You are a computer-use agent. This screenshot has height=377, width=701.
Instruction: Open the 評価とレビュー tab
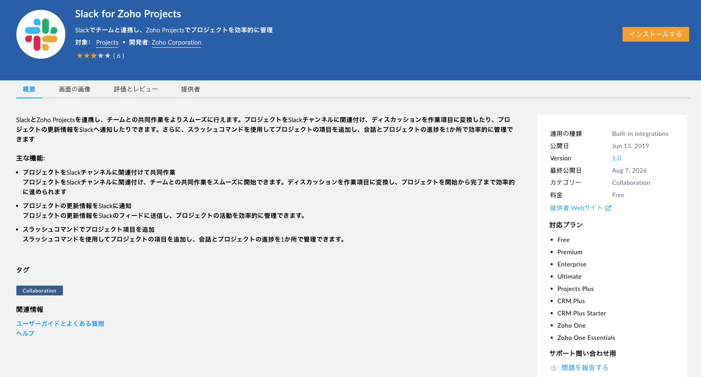point(136,89)
